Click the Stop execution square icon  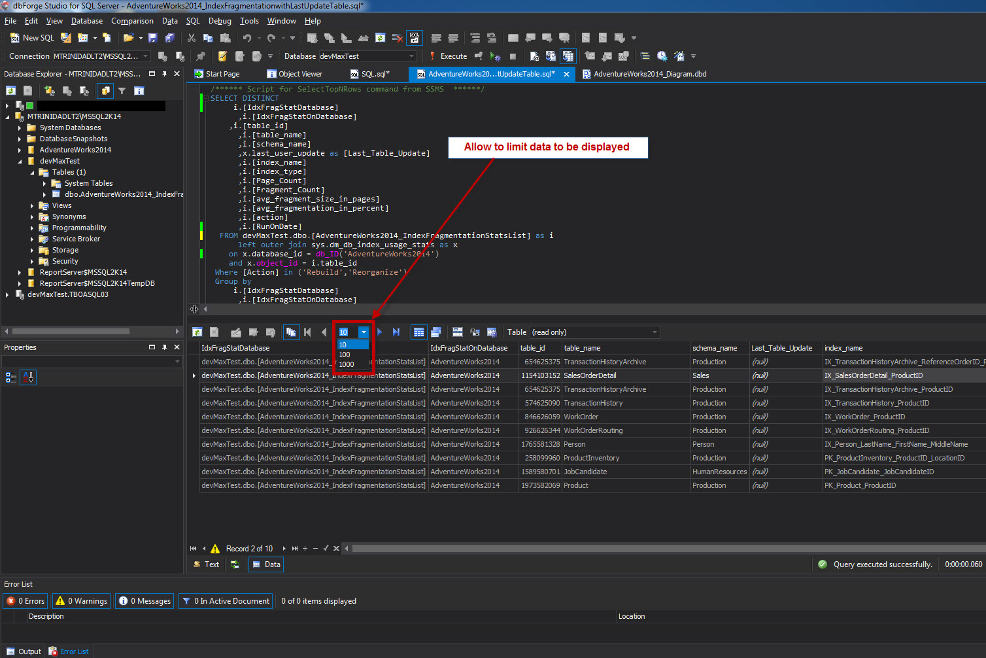pos(513,56)
